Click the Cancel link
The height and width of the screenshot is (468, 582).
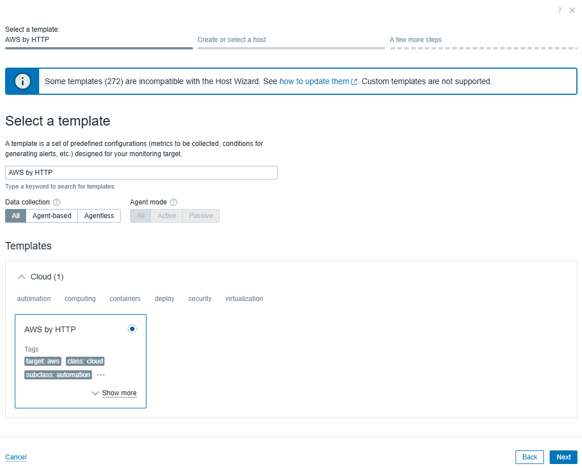[15, 457]
